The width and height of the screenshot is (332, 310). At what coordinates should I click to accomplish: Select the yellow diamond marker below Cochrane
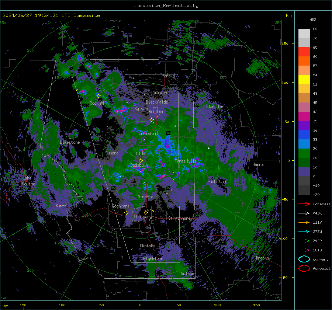[x=127, y=213]
